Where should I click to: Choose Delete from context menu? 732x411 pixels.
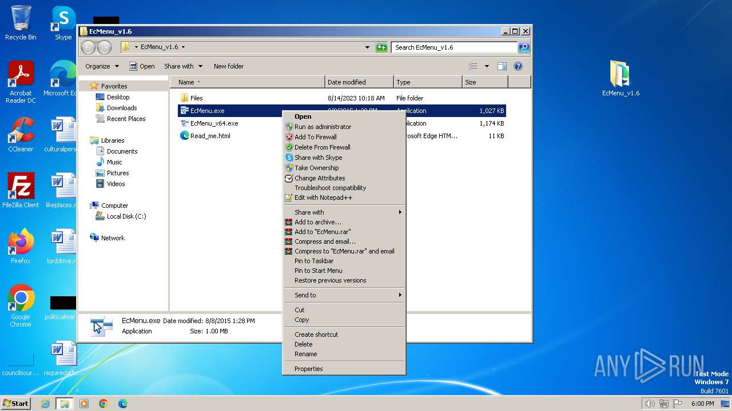344,344
